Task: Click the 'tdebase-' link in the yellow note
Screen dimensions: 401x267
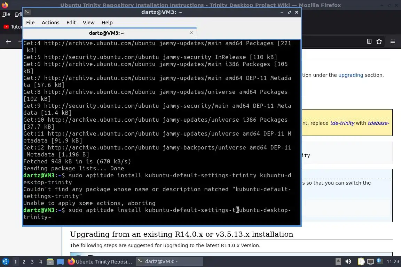Action: coord(378,123)
